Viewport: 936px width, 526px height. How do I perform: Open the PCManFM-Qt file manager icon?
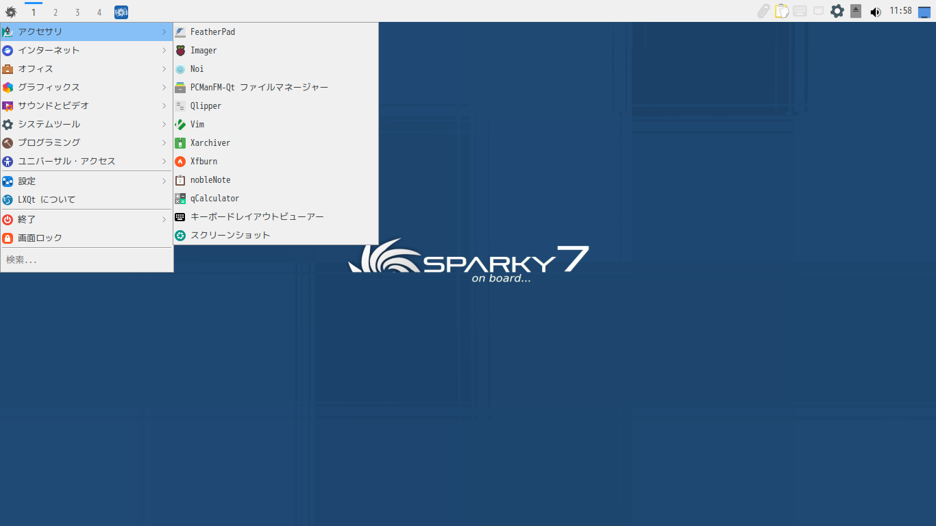point(180,88)
